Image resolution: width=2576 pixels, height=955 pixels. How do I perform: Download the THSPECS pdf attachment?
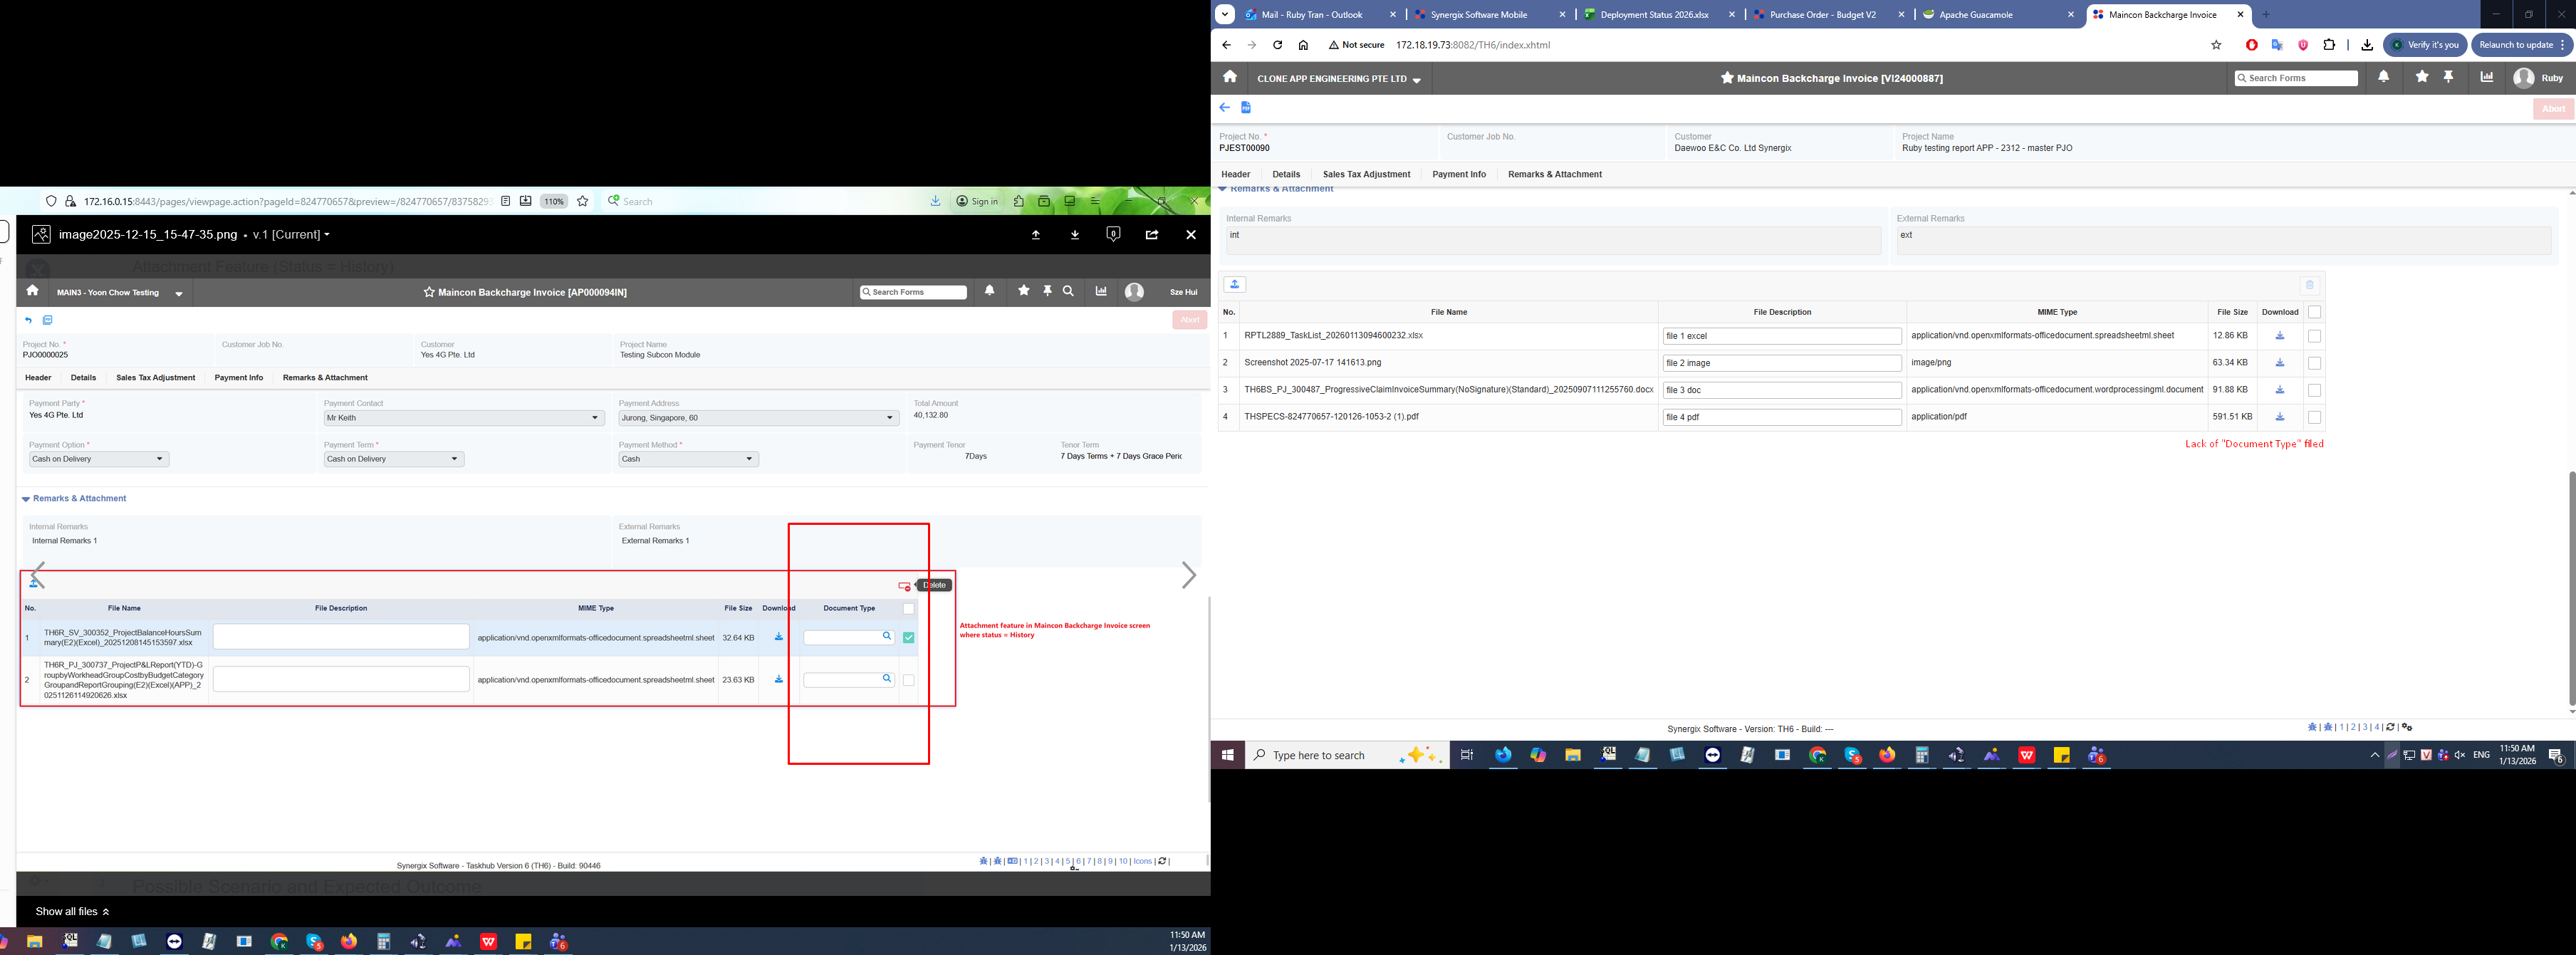tap(2279, 417)
